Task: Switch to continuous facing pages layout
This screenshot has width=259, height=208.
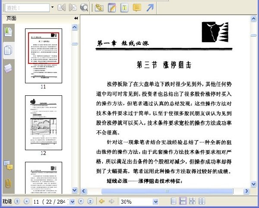Action: tap(193, 201)
